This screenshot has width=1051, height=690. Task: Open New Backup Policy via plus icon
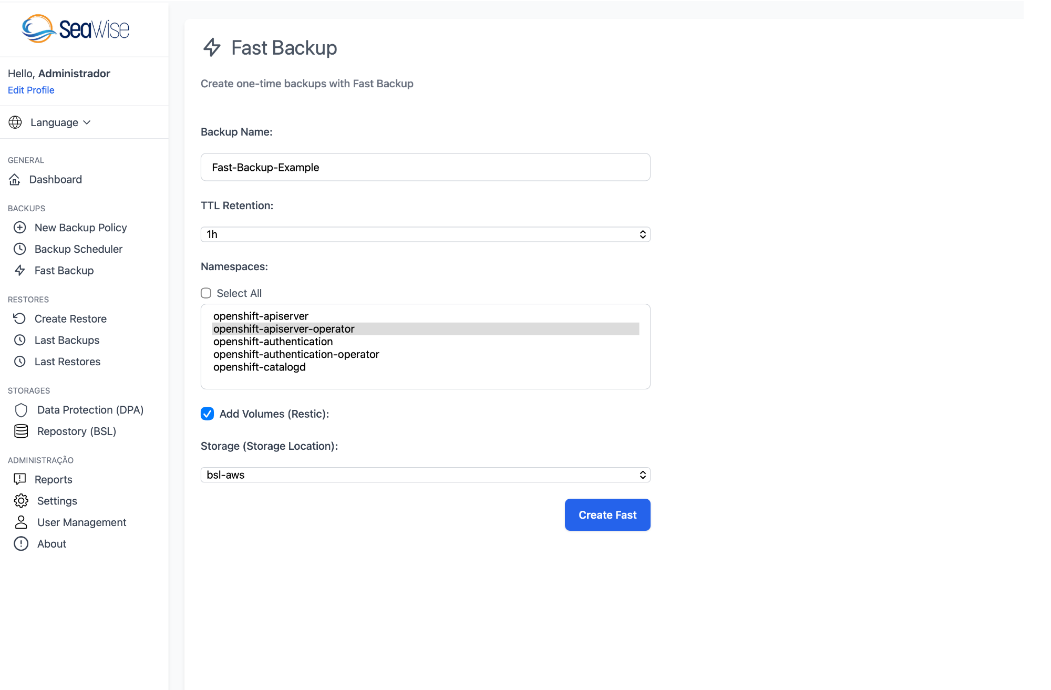[20, 228]
